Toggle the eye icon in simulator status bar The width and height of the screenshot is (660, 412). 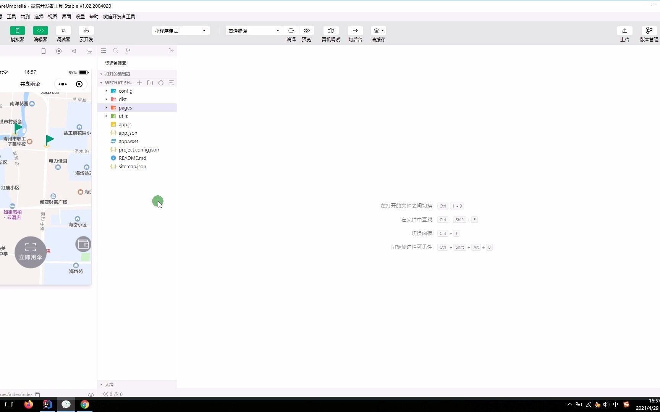click(x=91, y=395)
